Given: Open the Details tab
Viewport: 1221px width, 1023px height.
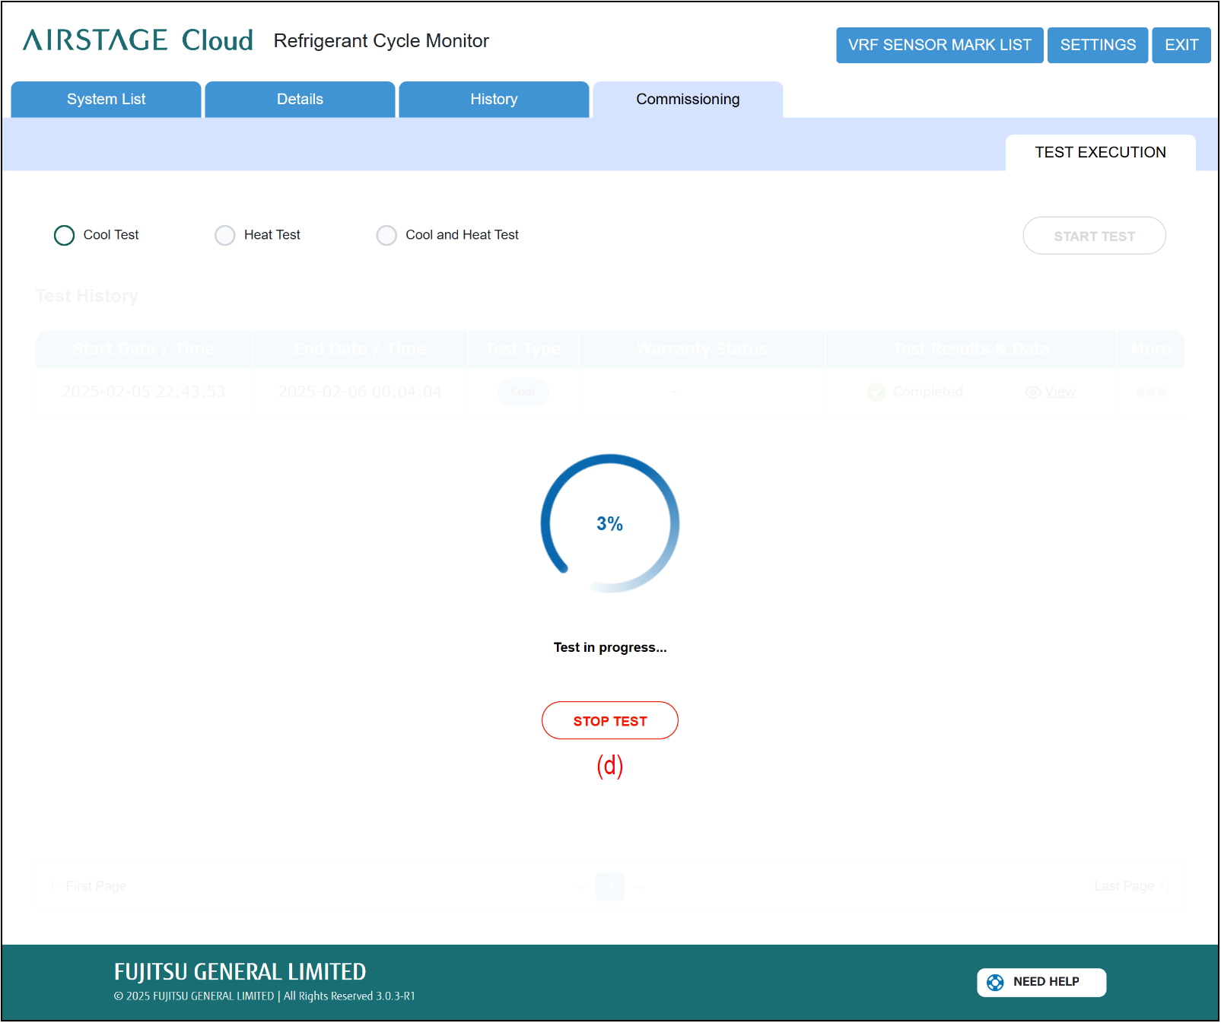Looking at the screenshot, I should coord(300,100).
